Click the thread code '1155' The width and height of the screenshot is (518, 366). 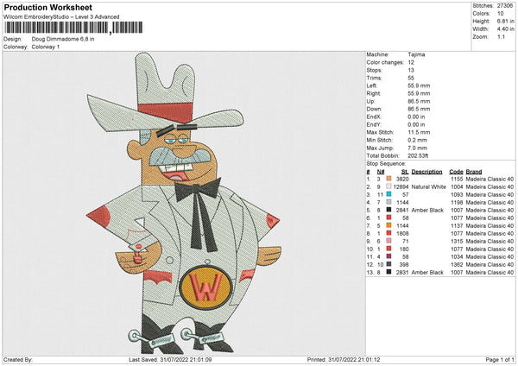(x=457, y=179)
